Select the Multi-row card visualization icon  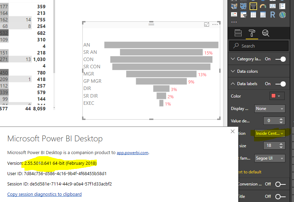click(282, 6)
